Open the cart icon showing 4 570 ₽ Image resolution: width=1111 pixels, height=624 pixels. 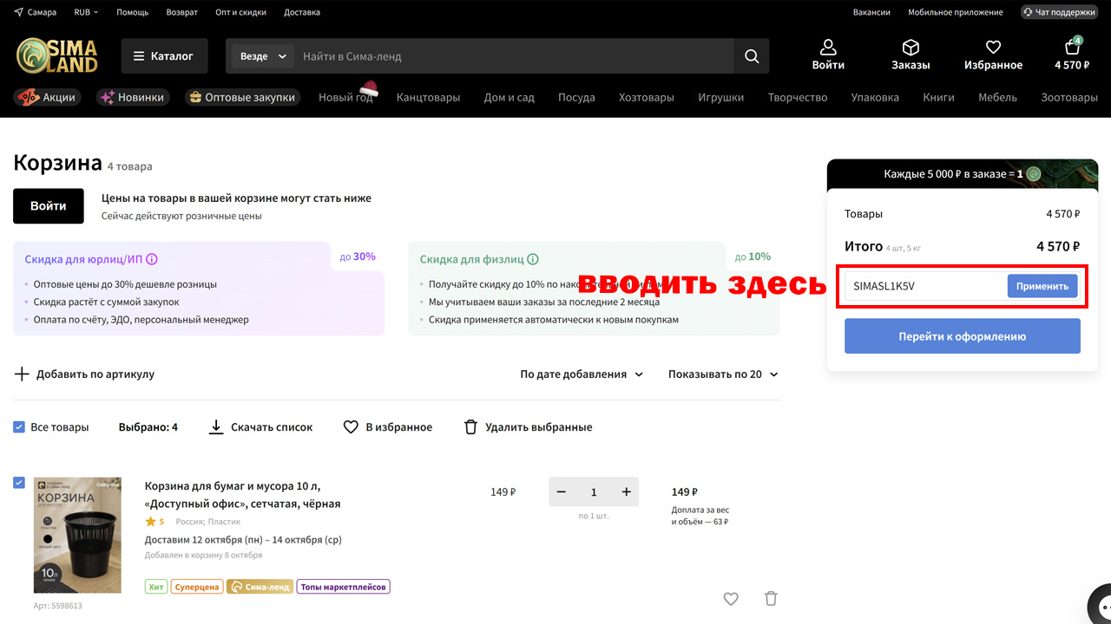pyautogui.click(x=1072, y=48)
